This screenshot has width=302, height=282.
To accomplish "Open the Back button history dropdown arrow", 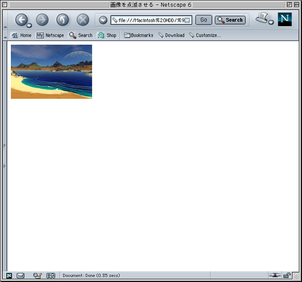I will click(x=29, y=25).
